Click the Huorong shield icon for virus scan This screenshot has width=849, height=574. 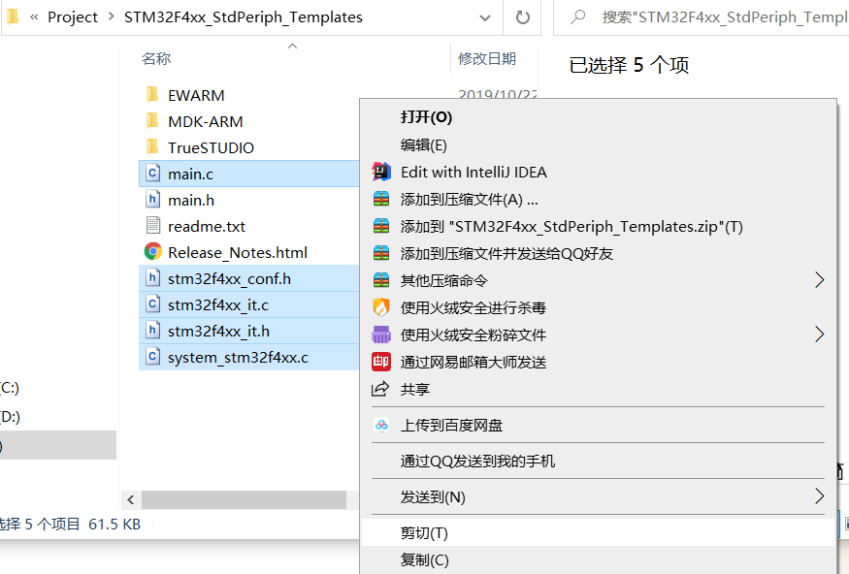tap(381, 307)
